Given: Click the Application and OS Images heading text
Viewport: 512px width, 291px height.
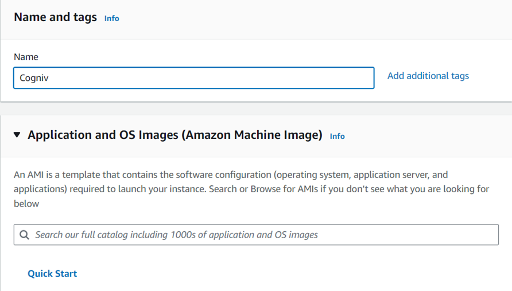Looking at the screenshot, I should tap(174, 134).
